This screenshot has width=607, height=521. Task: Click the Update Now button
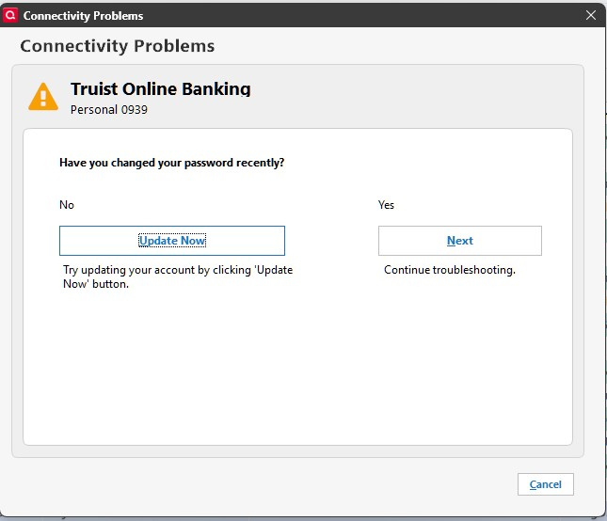tap(172, 241)
